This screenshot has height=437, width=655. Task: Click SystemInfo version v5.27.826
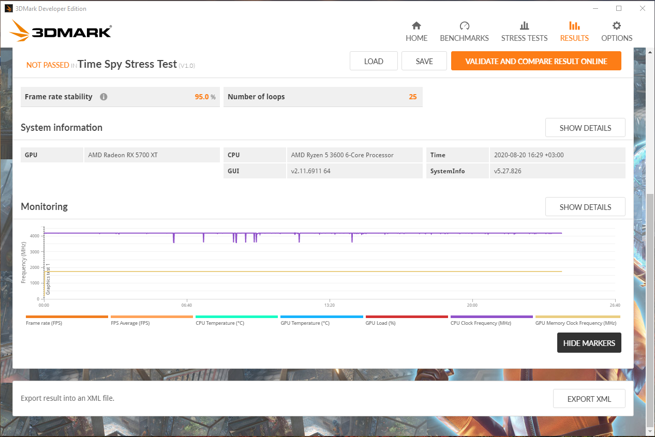point(508,171)
